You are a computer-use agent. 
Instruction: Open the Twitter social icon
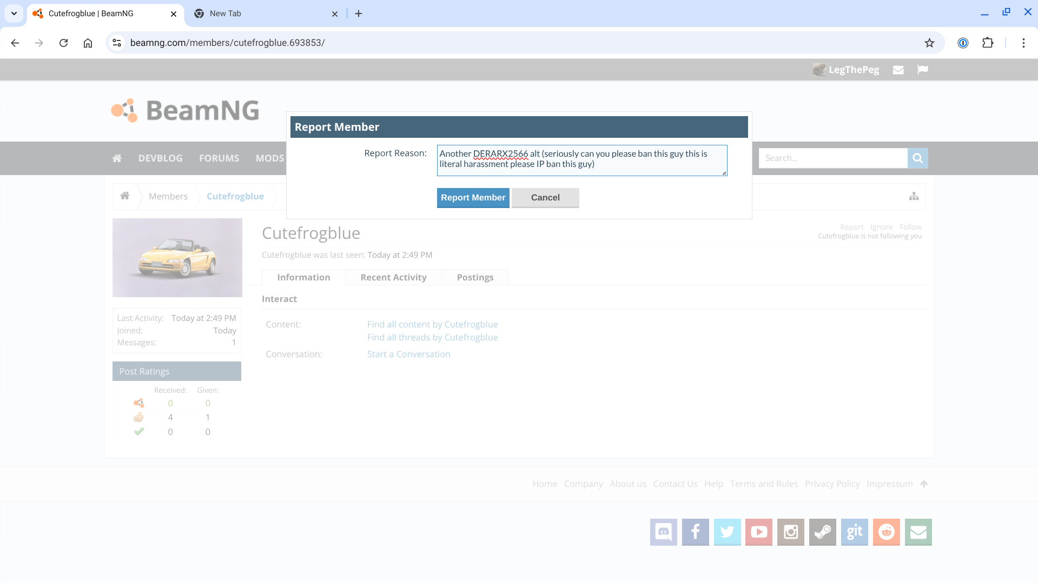(x=728, y=532)
